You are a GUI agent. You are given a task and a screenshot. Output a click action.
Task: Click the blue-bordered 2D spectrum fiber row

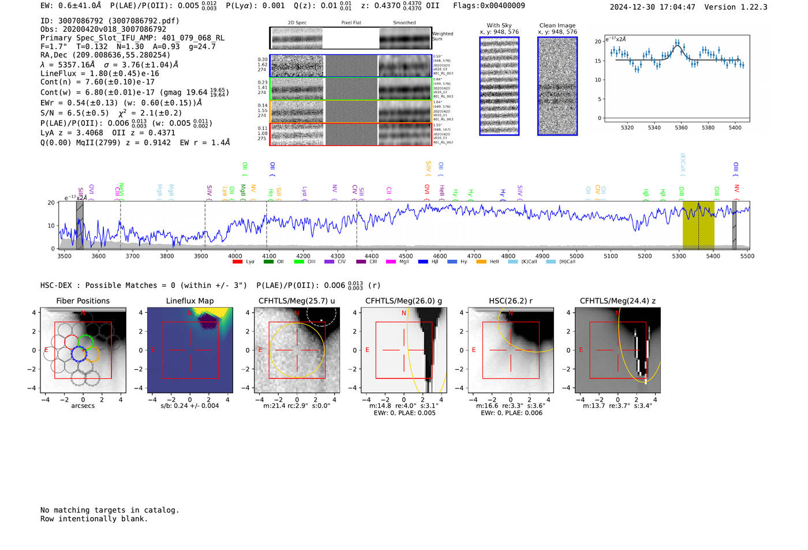(x=350, y=66)
